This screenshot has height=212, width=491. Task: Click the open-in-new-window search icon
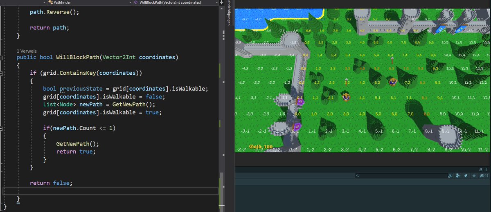click(x=450, y=176)
